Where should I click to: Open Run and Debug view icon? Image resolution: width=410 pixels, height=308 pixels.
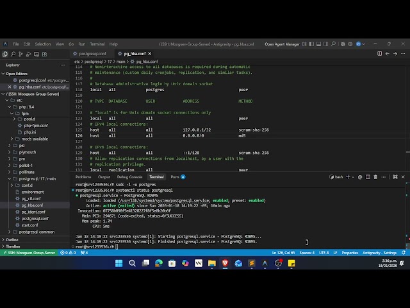(x=28, y=54)
